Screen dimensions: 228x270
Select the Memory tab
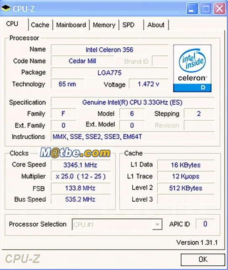pyautogui.click(x=104, y=25)
